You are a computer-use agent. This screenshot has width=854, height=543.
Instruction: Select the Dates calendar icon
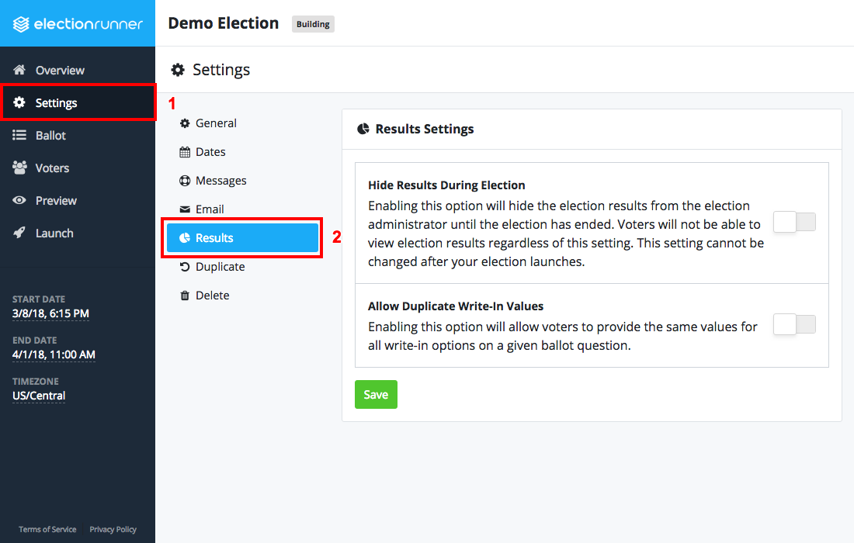tap(184, 151)
